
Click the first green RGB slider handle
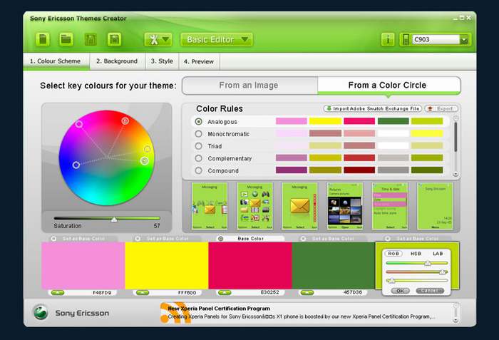point(428,263)
